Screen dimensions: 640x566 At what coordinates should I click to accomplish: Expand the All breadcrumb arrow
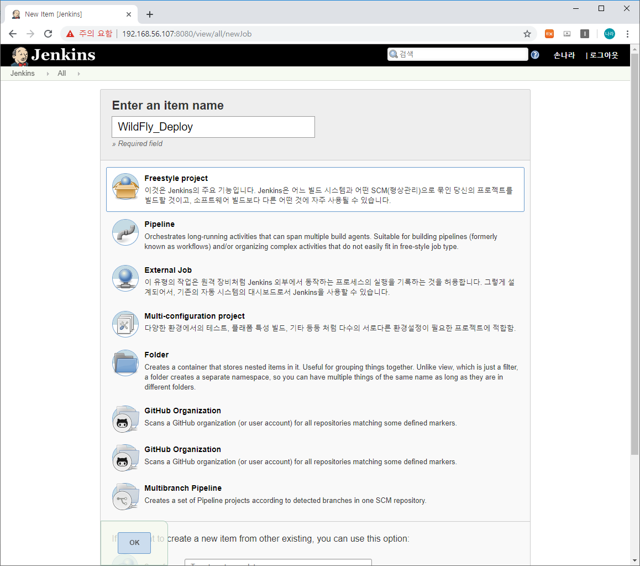79,74
